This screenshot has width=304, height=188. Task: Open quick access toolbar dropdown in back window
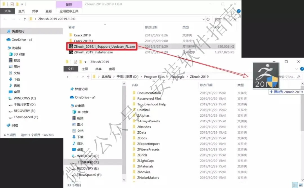[x=22, y=4]
